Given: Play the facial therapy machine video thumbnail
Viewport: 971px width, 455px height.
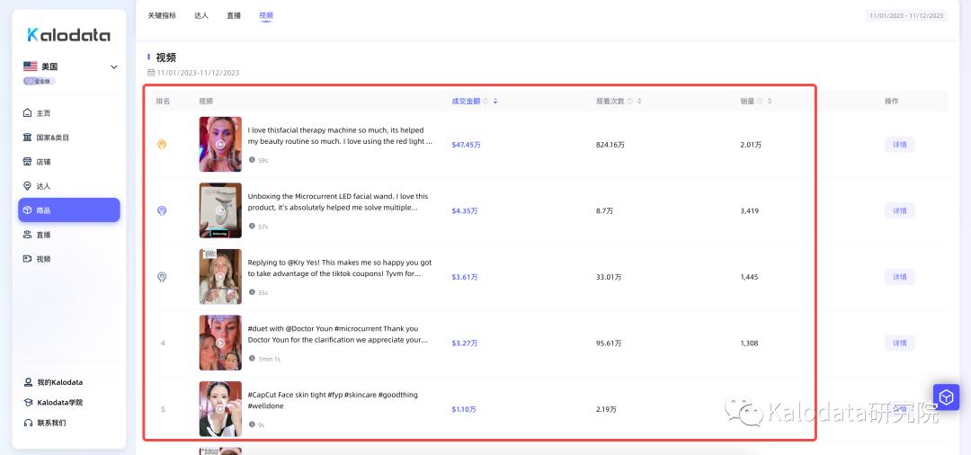Looking at the screenshot, I should pos(220,144).
